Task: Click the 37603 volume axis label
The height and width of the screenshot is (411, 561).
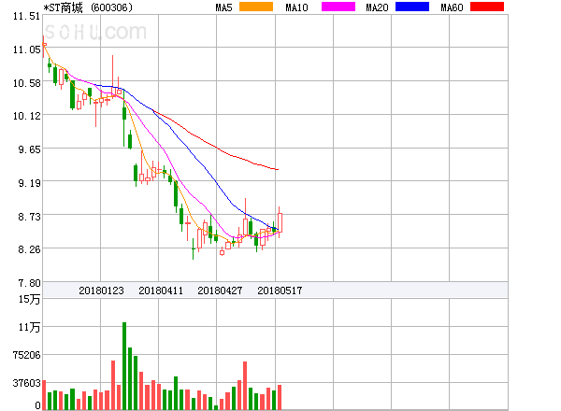Action: click(x=26, y=383)
